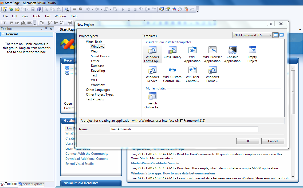Viewport: 303px width, 188px height.
Task: Open the Tools menu
Action: click(x=36, y=16)
